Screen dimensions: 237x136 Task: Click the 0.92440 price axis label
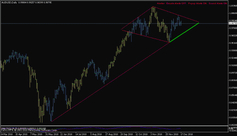pos(233,58)
